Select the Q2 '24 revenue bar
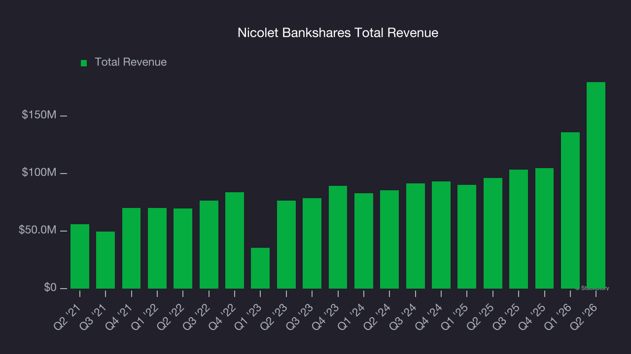Viewport: 631px width, 354px height. [x=389, y=239]
